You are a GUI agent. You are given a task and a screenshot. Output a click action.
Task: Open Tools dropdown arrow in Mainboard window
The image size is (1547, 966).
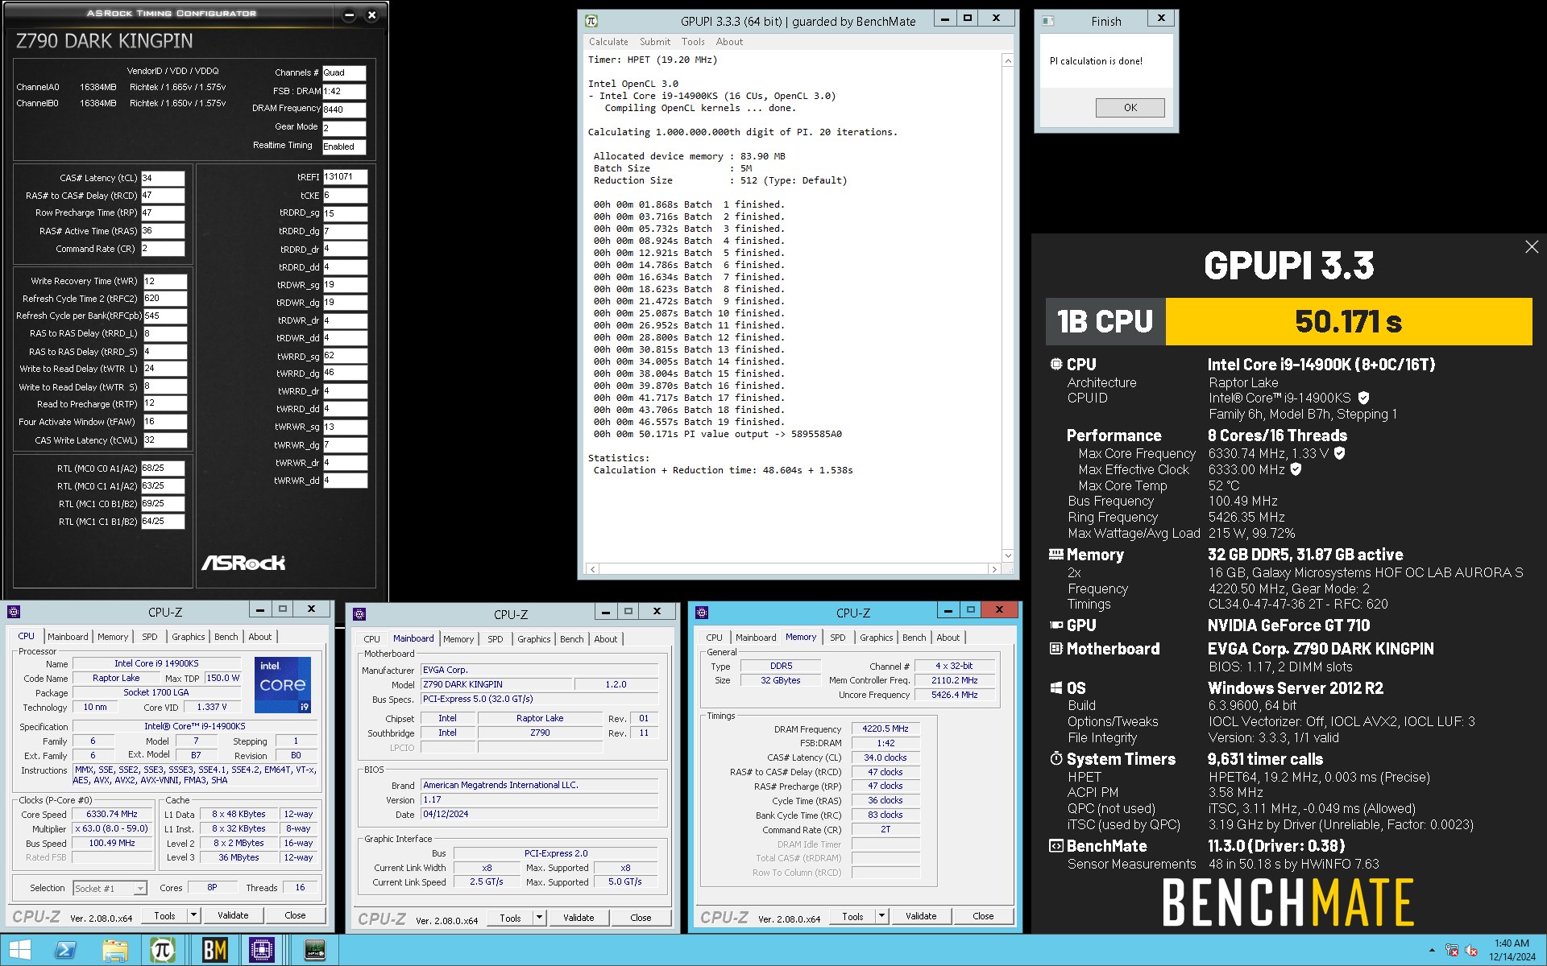coord(539,918)
